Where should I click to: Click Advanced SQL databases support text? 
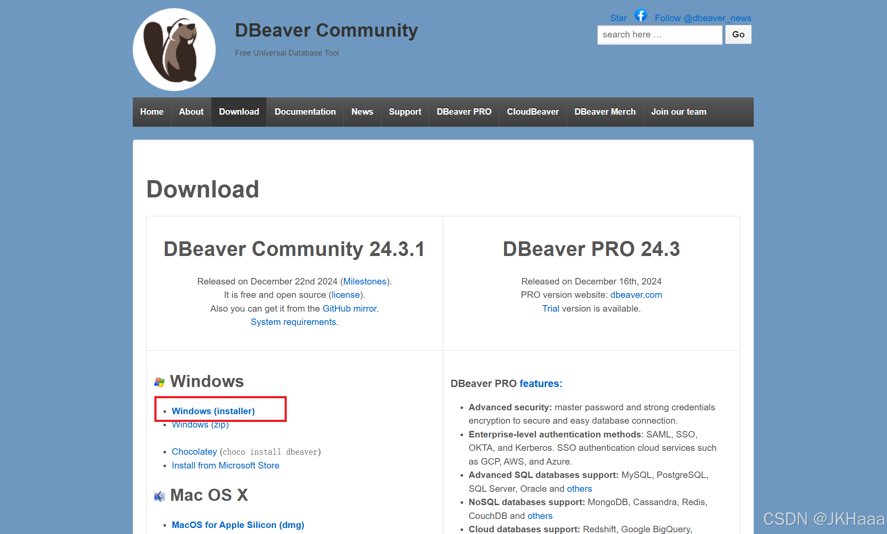click(544, 475)
